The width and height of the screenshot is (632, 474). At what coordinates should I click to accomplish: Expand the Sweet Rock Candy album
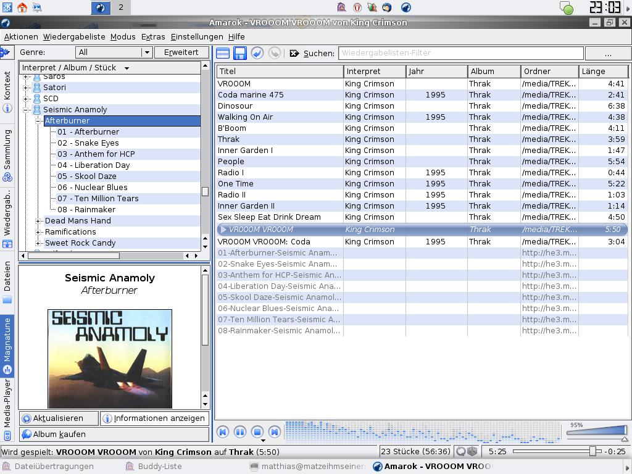tap(38, 243)
